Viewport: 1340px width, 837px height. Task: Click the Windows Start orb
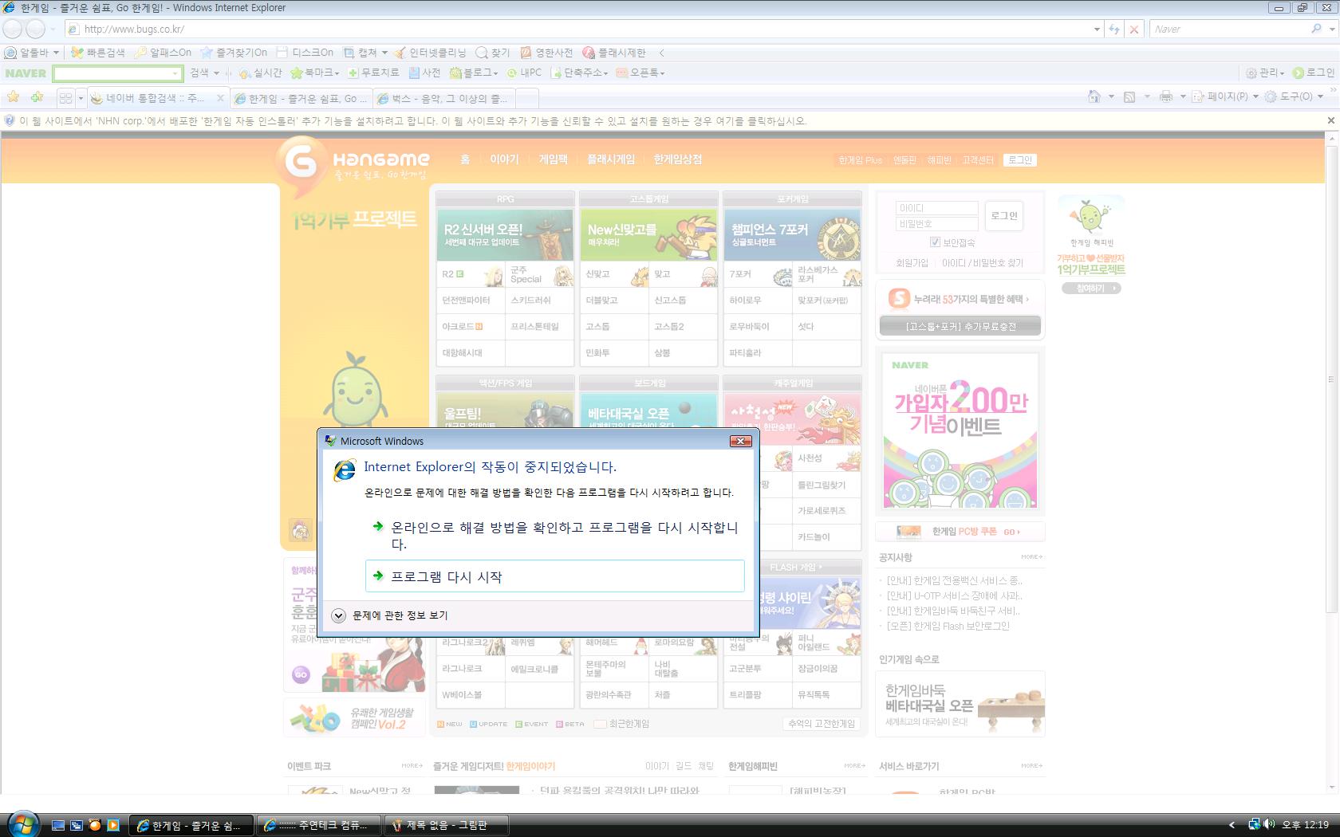tap(22, 823)
